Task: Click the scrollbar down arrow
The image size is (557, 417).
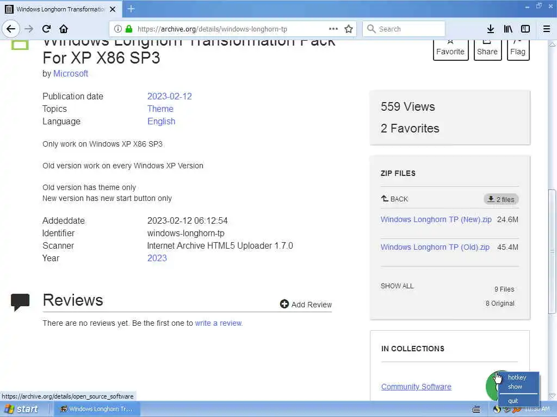Action: tap(552, 396)
